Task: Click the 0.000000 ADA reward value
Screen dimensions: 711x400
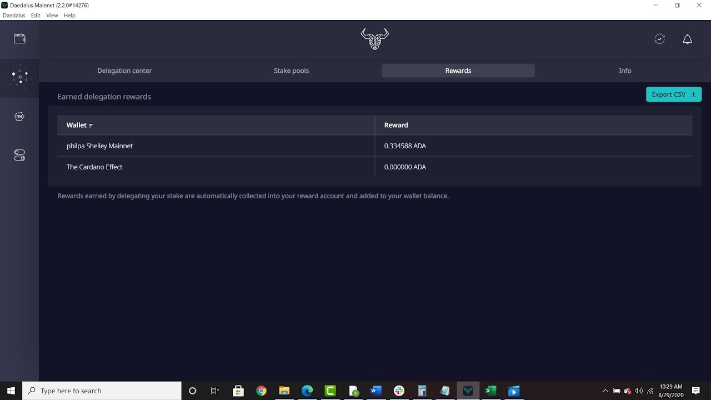Action: [405, 167]
